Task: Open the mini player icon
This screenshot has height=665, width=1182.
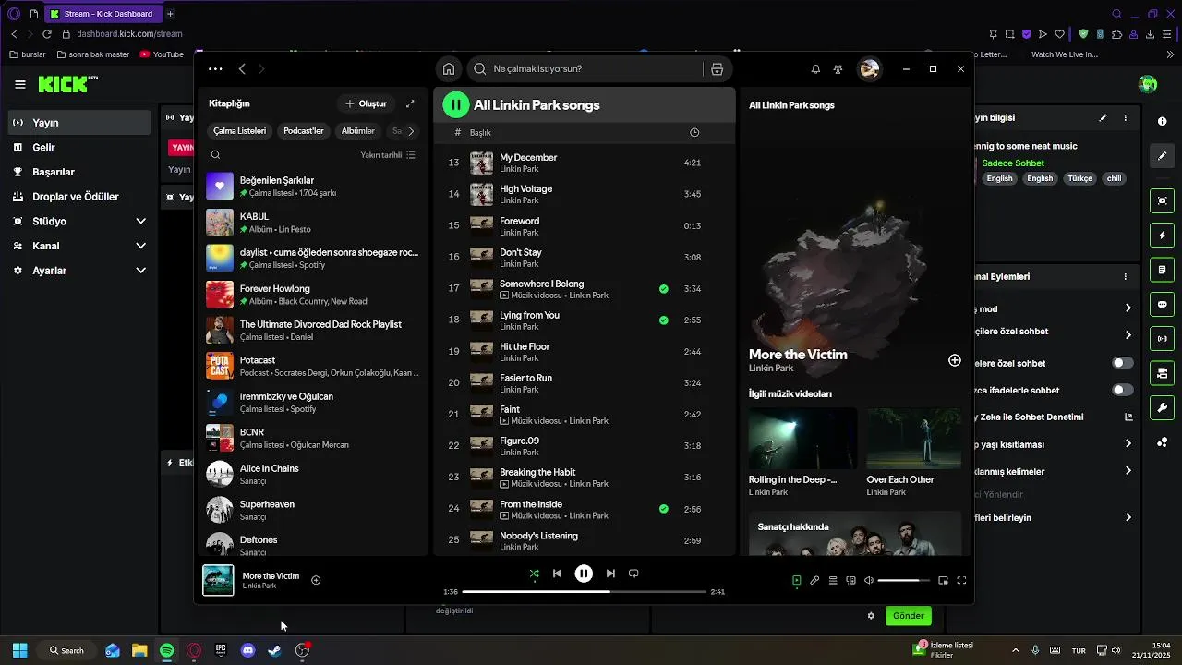Action: 943,580
